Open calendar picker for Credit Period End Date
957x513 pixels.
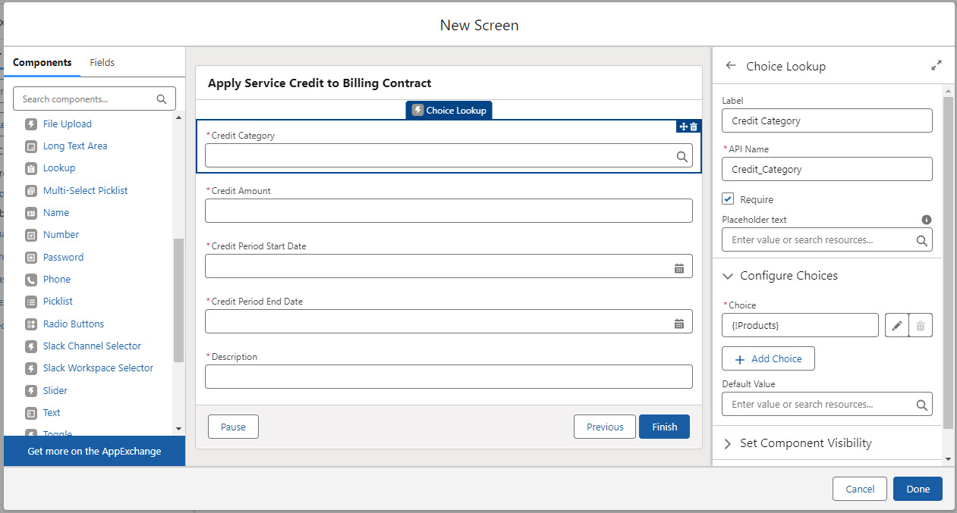click(679, 324)
